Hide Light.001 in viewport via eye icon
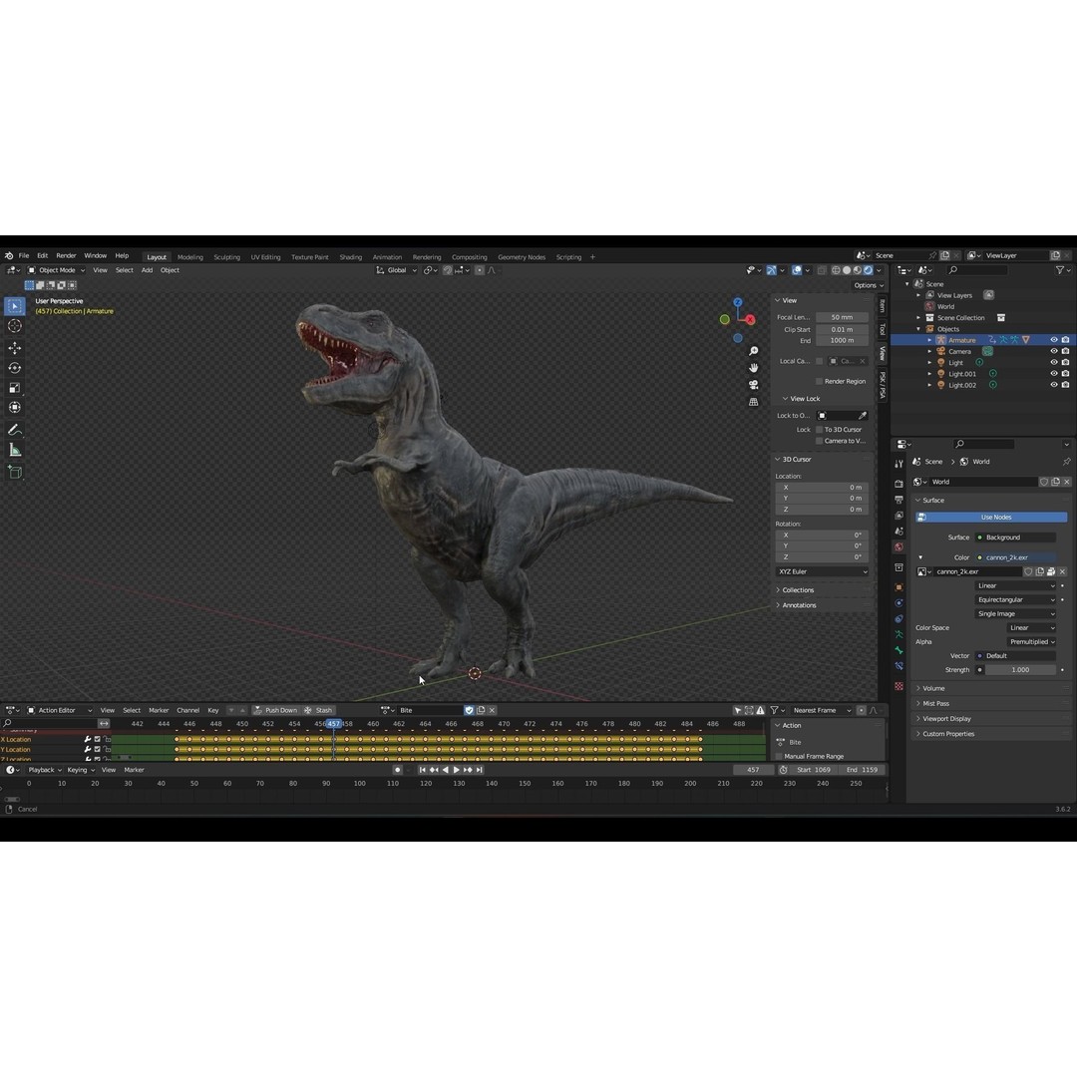 tap(1054, 374)
